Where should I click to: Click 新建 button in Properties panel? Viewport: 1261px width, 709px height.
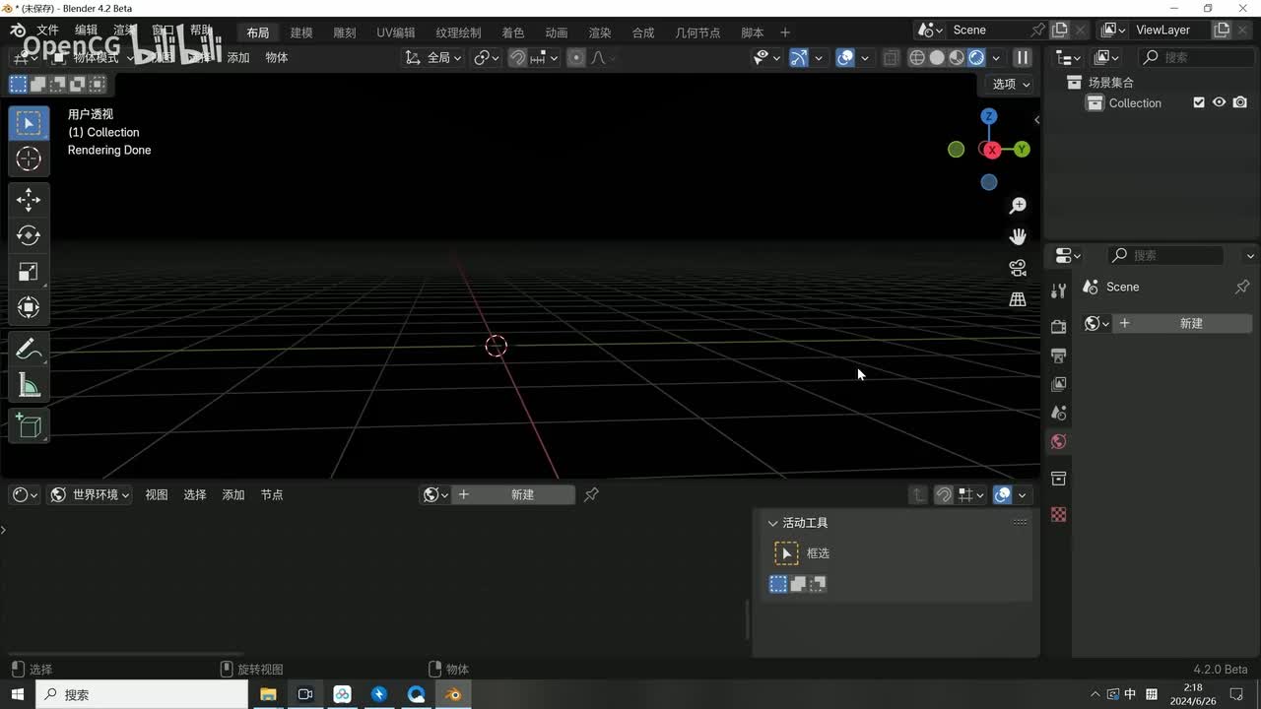(x=1191, y=323)
